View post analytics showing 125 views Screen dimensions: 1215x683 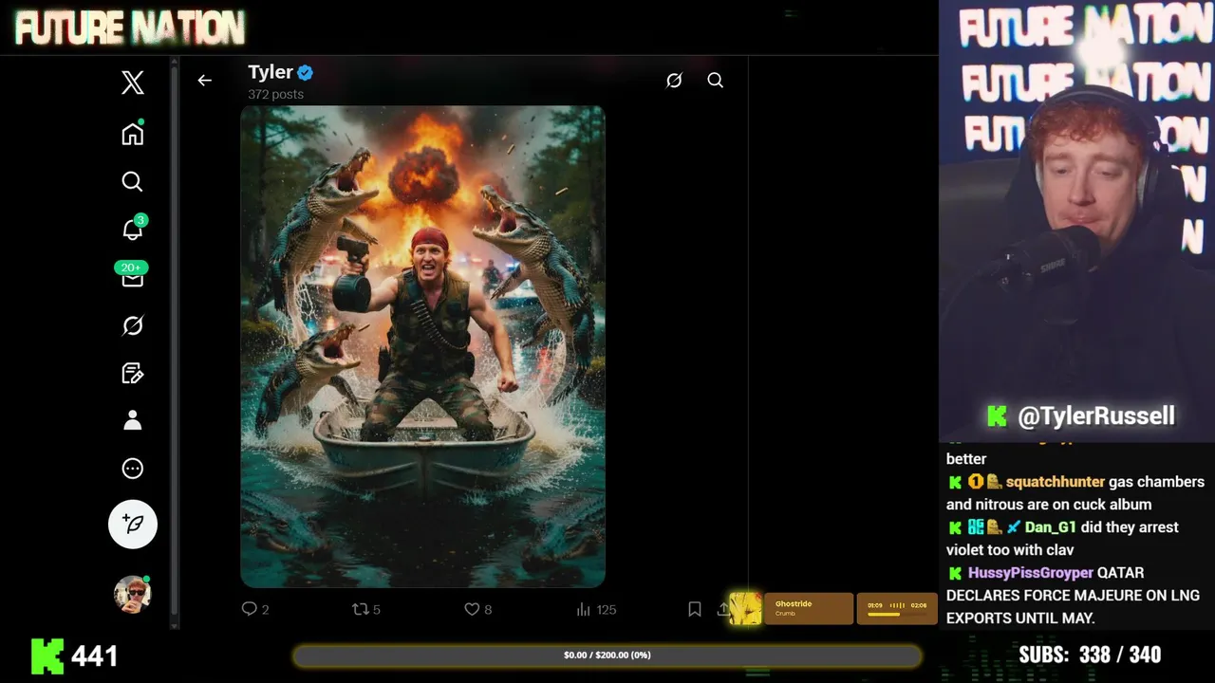596,609
